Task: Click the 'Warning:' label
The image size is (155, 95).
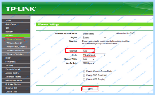Action: 73,41
